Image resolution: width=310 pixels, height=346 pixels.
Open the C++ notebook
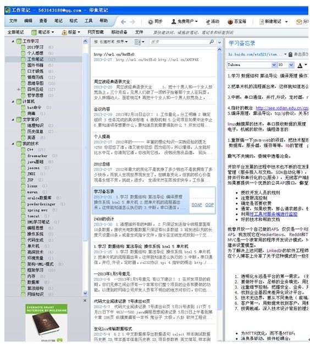click(30, 150)
